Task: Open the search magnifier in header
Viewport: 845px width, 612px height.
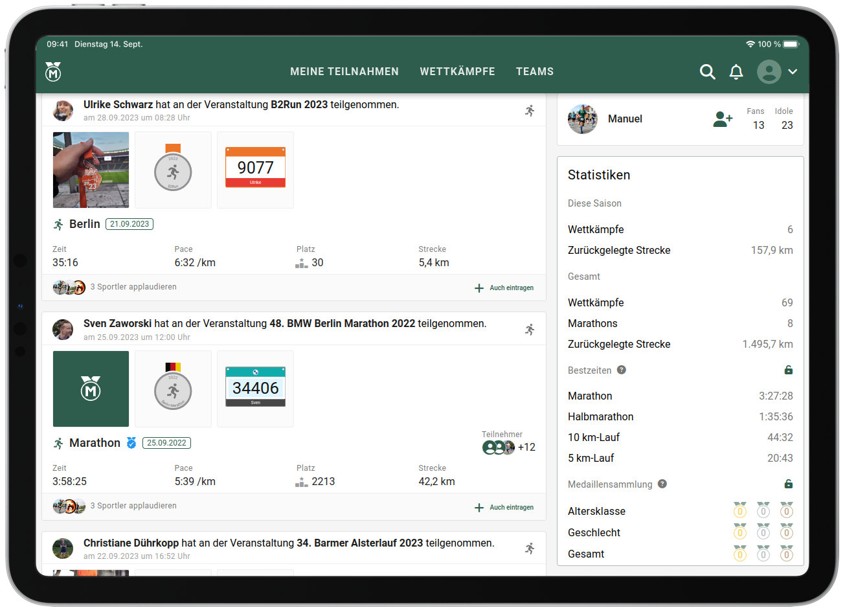Action: [x=708, y=72]
